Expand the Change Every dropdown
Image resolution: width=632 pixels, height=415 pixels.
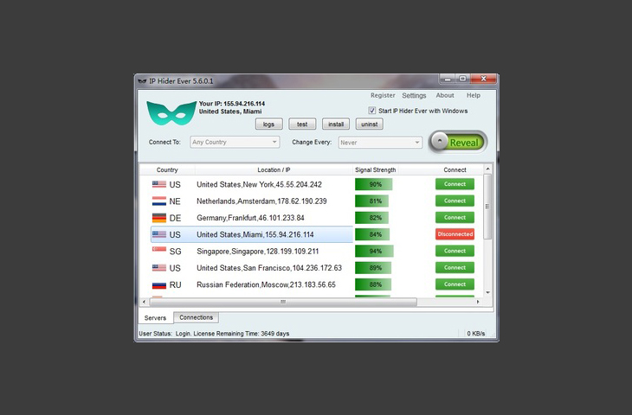coord(380,142)
